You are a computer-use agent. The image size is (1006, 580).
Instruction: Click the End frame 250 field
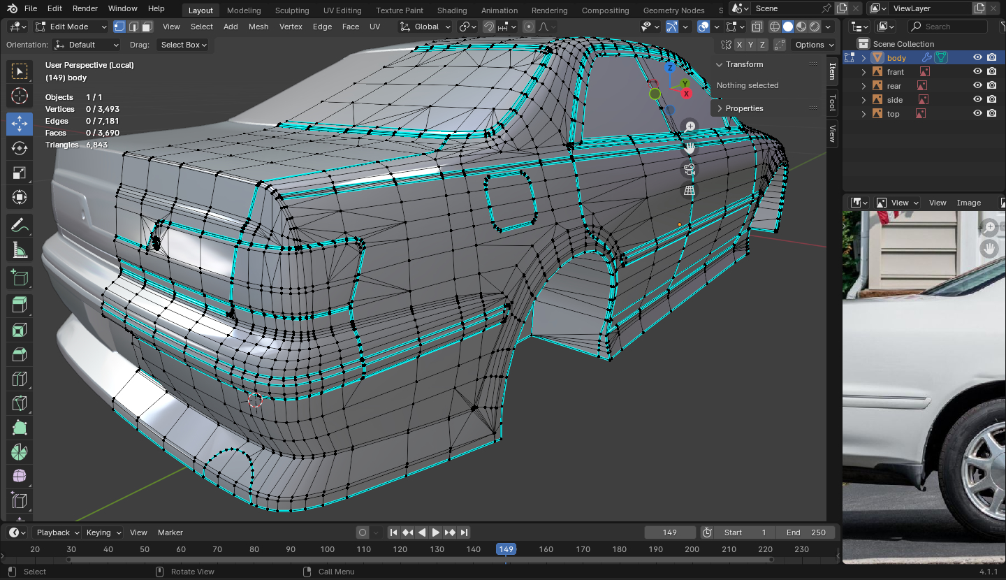[x=805, y=532]
